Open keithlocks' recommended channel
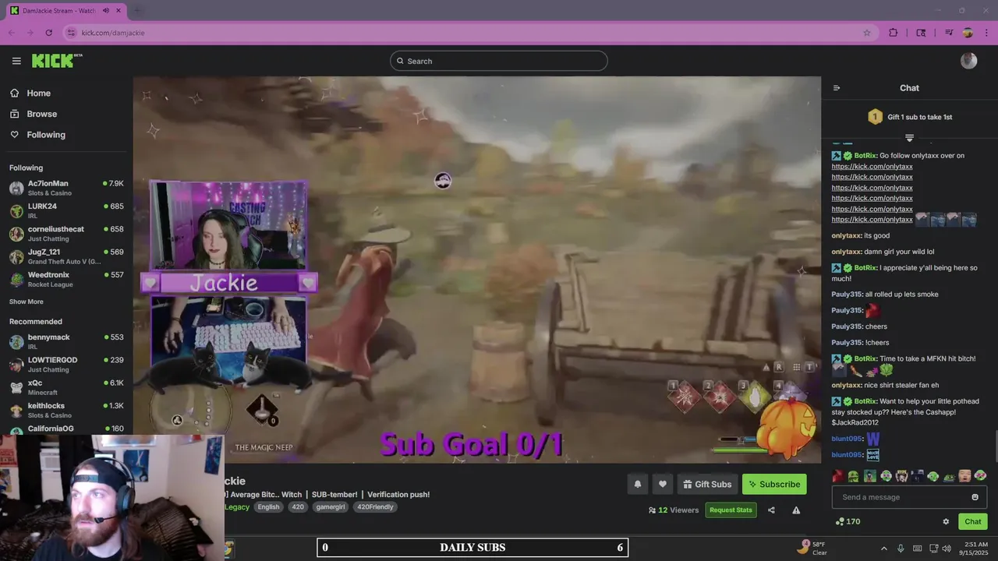 [66, 410]
